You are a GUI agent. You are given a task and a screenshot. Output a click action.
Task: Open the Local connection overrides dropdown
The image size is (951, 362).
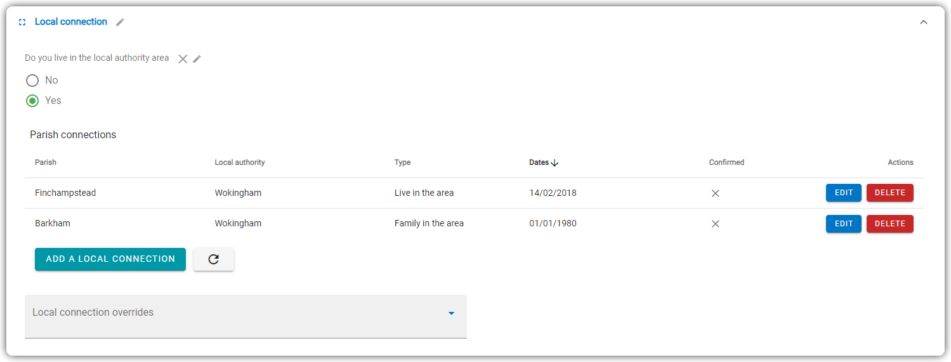point(246,316)
